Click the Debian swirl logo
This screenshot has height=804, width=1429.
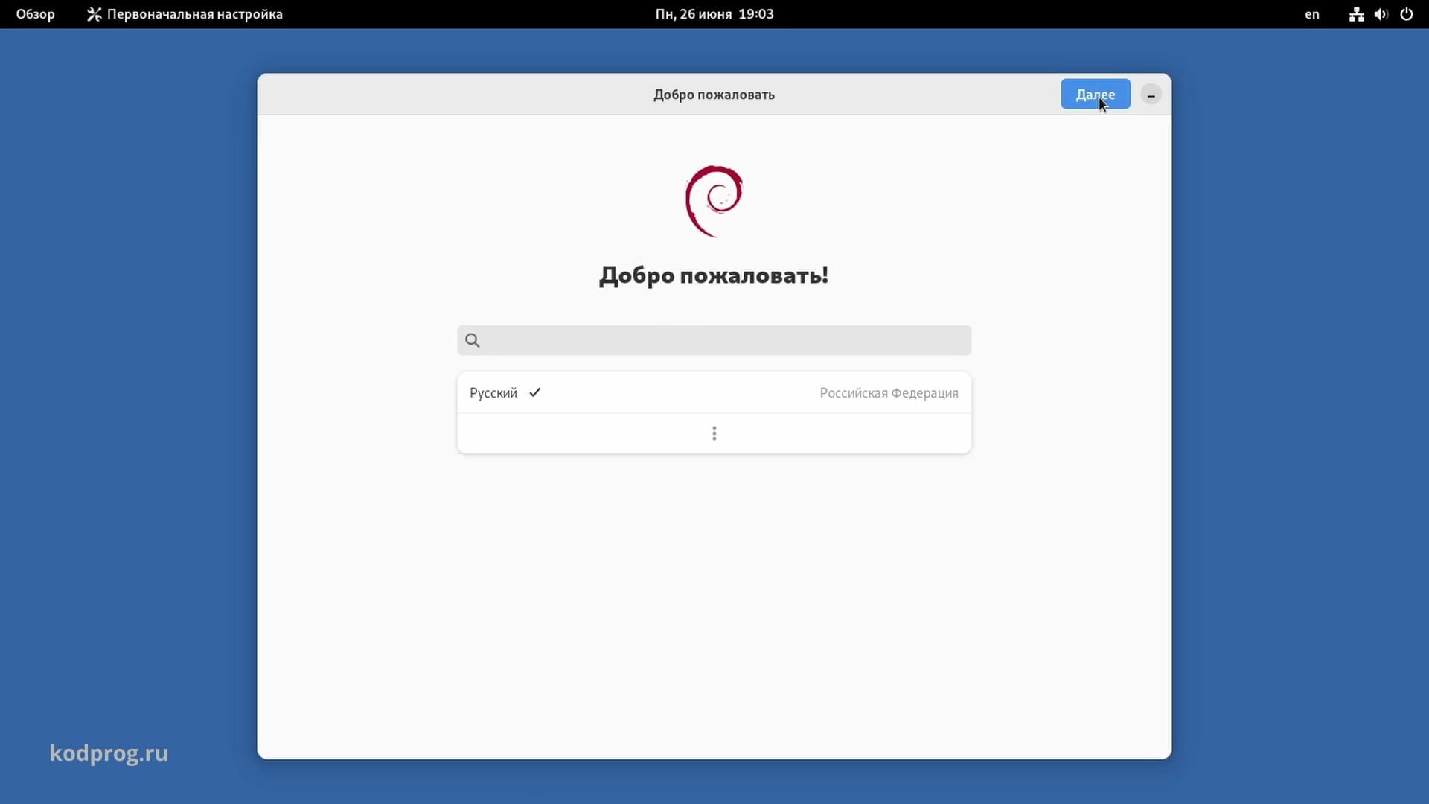[x=714, y=201]
